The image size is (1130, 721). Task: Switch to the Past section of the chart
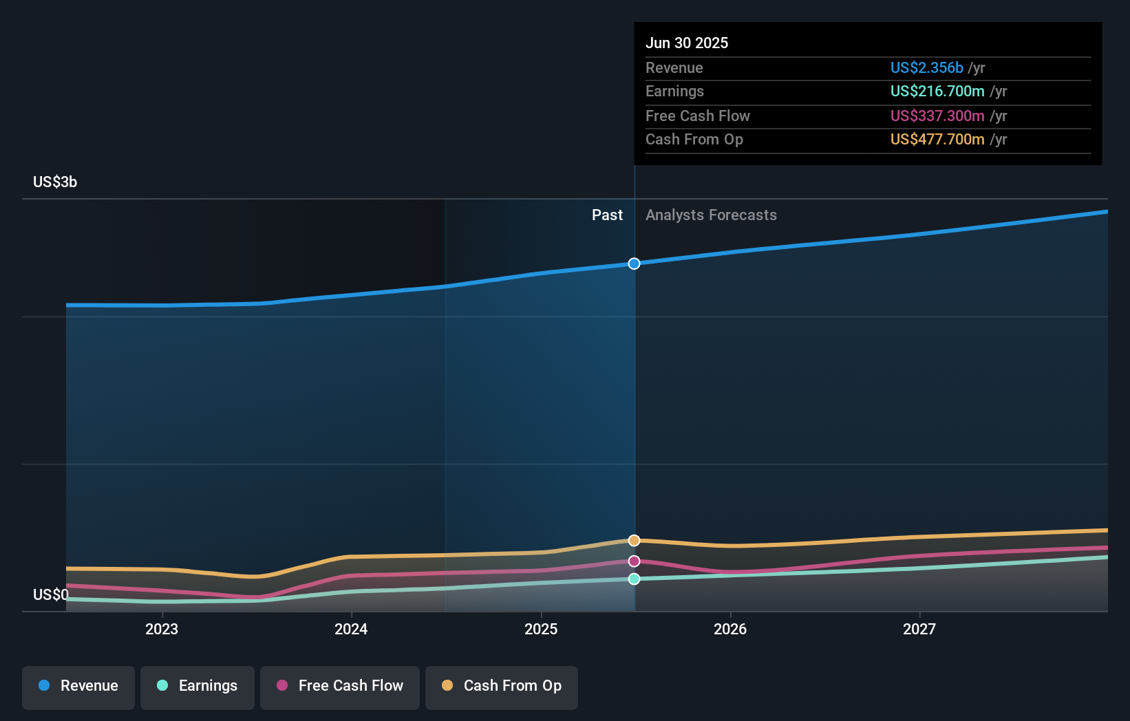tap(607, 215)
